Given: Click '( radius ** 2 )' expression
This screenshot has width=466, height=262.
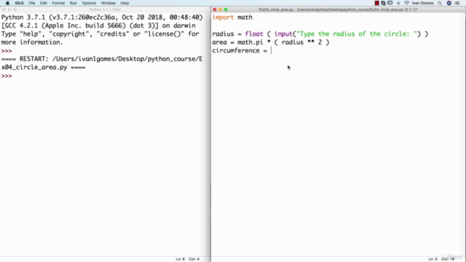Looking at the screenshot, I should coord(301,42).
